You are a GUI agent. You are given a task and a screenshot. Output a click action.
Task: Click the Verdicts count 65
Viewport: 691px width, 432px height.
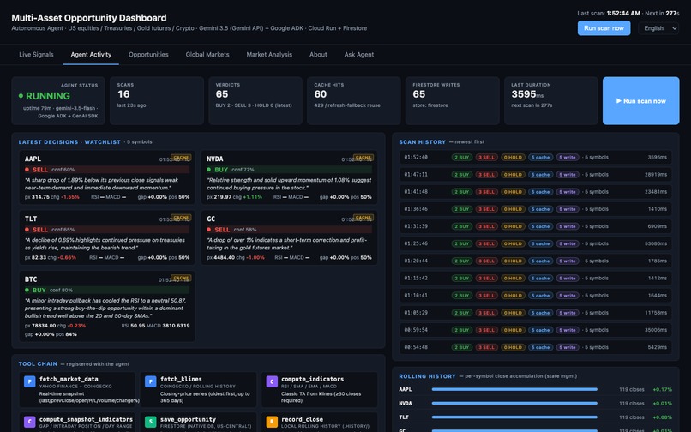(x=222, y=94)
